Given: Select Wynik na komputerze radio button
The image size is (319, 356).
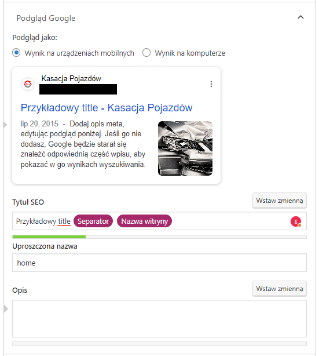Looking at the screenshot, I should (x=146, y=53).
